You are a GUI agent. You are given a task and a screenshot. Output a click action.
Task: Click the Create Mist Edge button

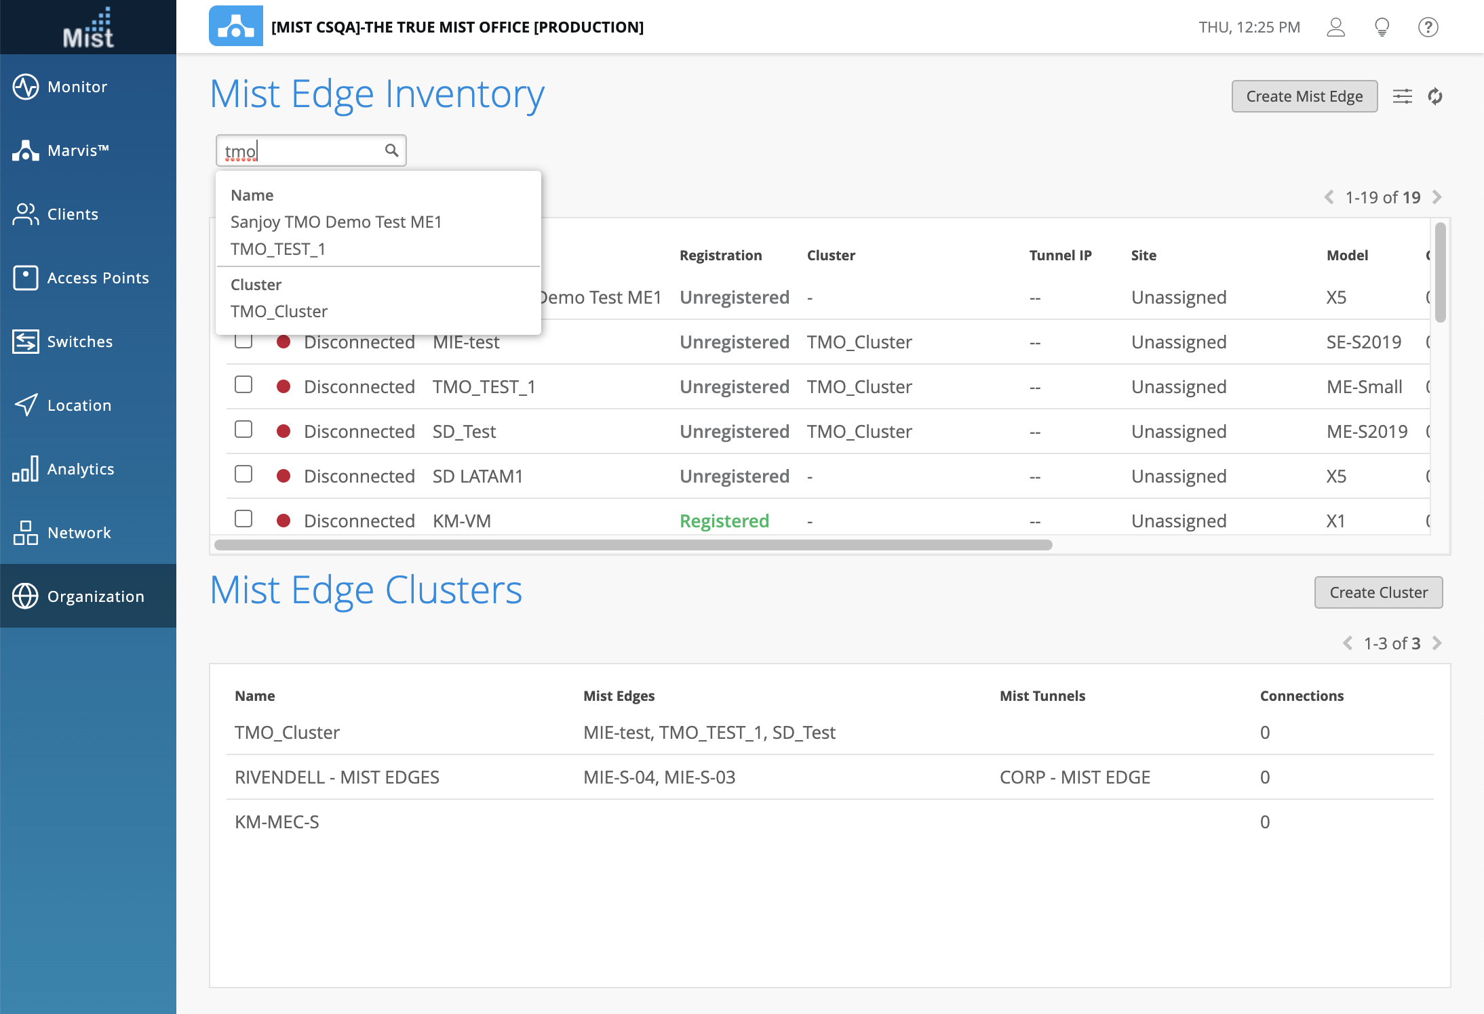point(1304,96)
